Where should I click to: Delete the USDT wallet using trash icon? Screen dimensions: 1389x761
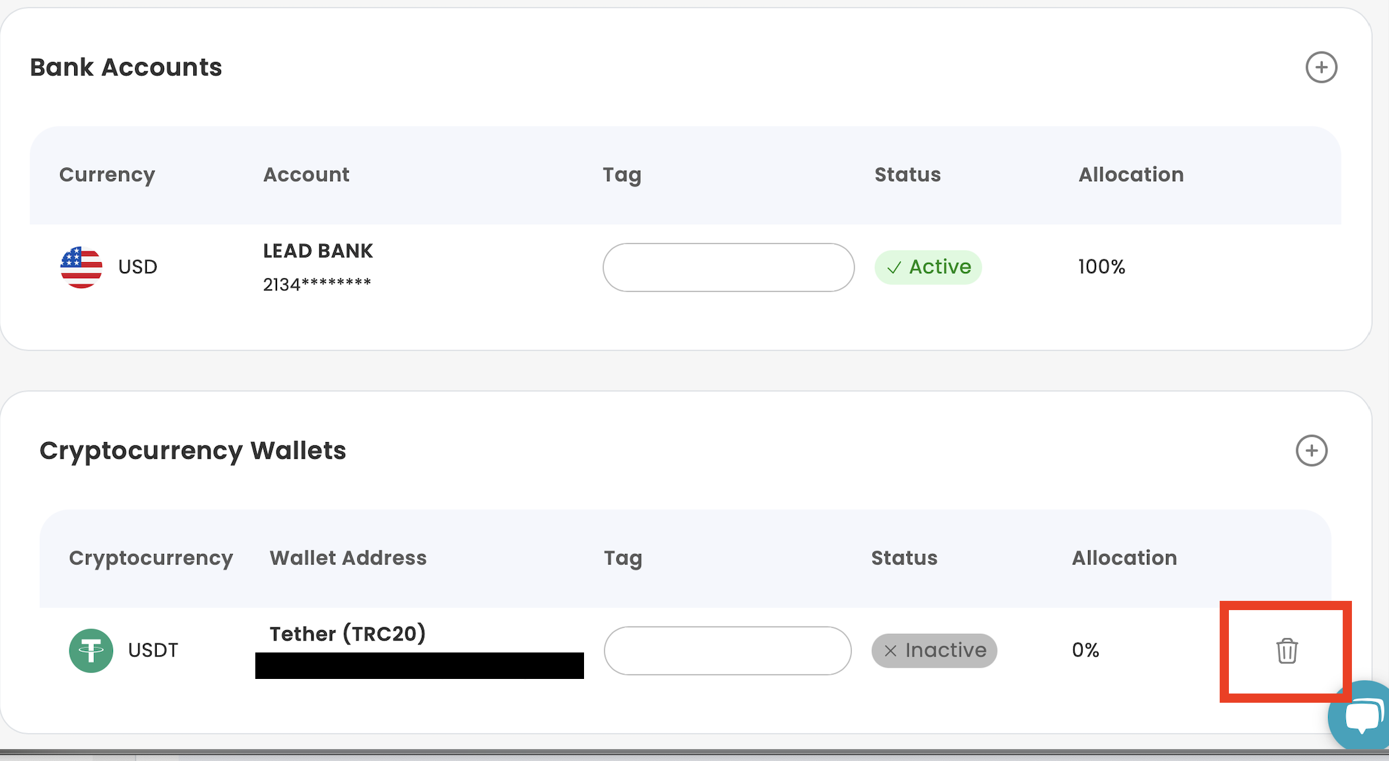click(x=1286, y=651)
